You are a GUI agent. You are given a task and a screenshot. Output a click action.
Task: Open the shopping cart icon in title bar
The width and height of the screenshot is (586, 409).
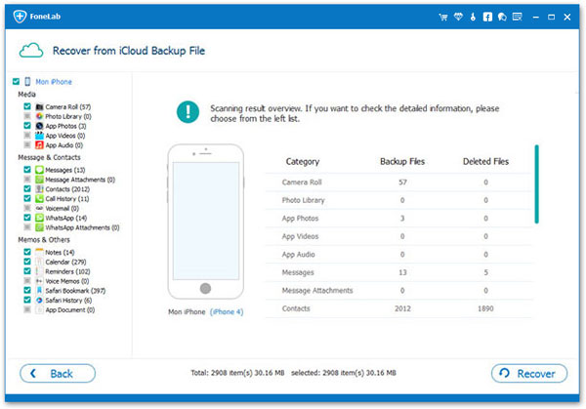[x=443, y=17]
